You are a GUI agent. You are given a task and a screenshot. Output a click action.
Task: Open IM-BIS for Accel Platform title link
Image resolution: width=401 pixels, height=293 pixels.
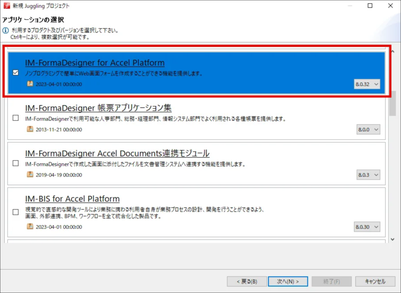pyautogui.click(x=72, y=199)
